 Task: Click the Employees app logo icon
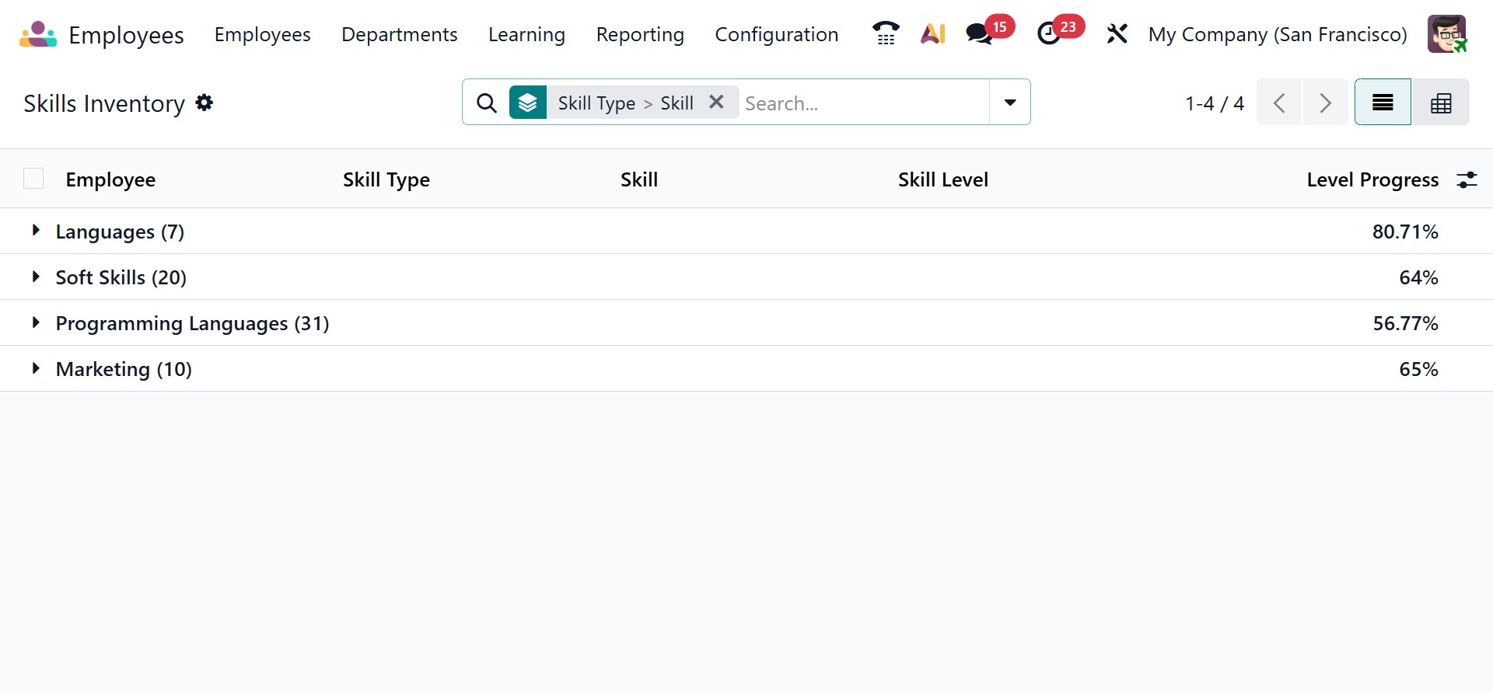coord(38,35)
